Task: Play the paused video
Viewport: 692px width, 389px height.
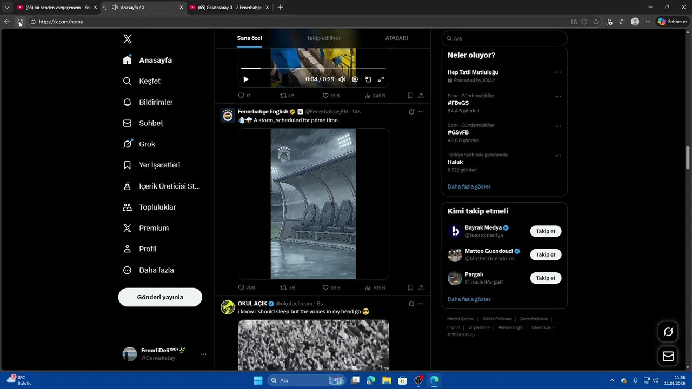Action: click(x=246, y=79)
